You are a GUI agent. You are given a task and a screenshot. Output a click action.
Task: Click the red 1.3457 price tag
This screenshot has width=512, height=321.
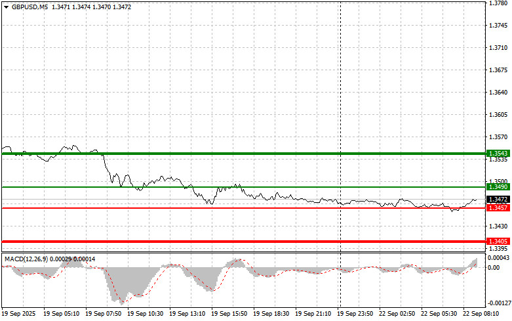(x=498, y=208)
